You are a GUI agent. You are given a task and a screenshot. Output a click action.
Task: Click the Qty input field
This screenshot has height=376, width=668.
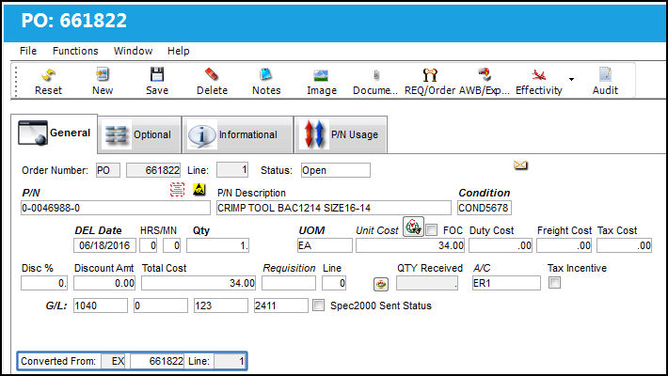[217, 245]
